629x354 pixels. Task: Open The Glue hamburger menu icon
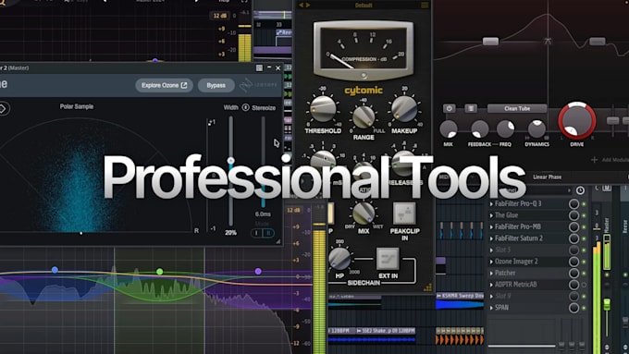tap(425, 5)
